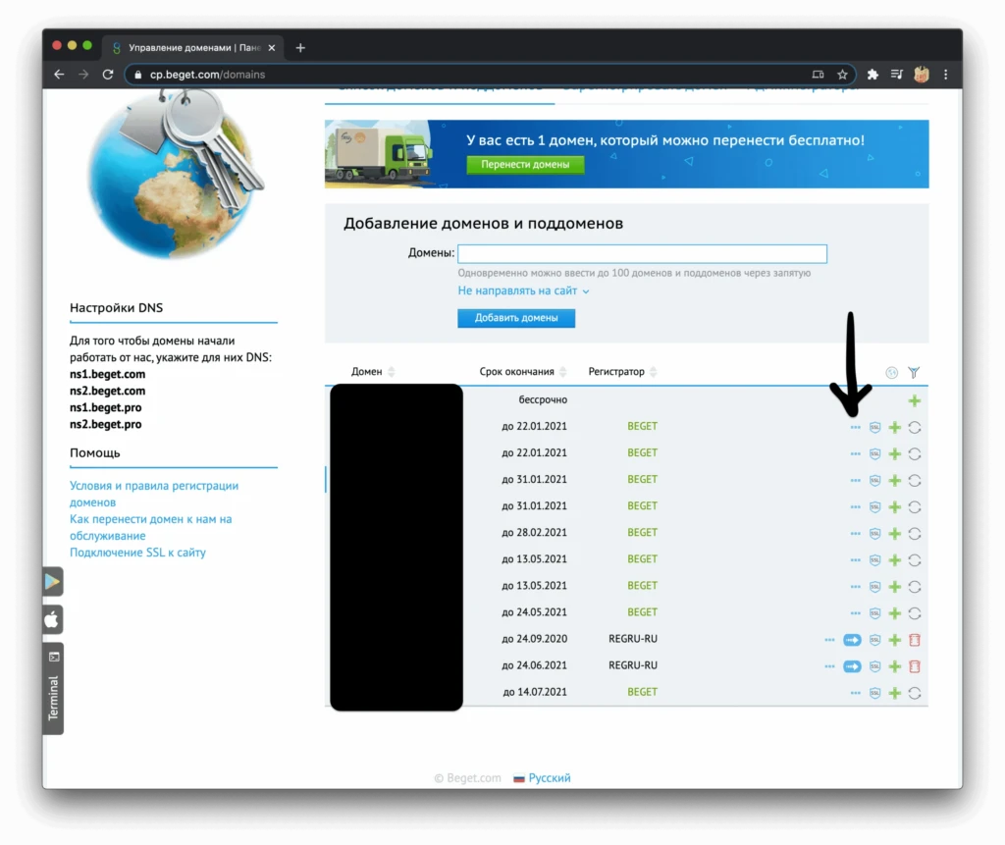This screenshot has width=1005, height=845.
Task: Renew the domain expiring 14.07.2021
Action: click(915, 693)
